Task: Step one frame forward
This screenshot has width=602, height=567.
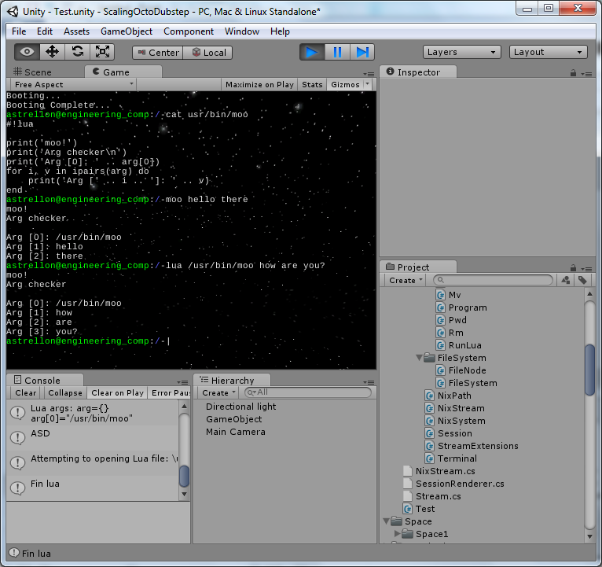Action: coord(362,52)
